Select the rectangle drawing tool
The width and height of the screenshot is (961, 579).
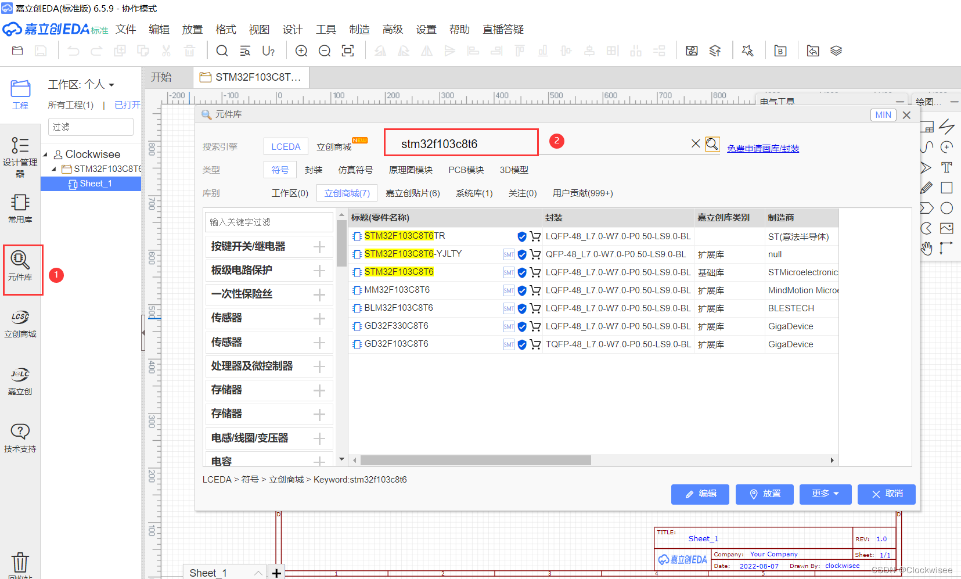[x=946, y=188]
